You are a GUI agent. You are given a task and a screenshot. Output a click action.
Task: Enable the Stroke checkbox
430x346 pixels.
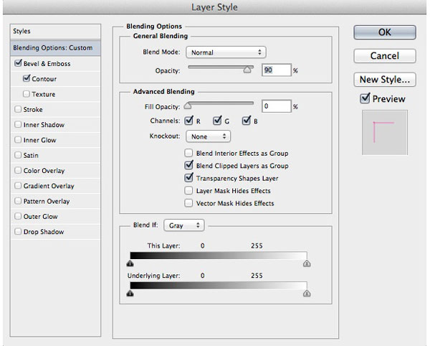(x=18, y=109)
